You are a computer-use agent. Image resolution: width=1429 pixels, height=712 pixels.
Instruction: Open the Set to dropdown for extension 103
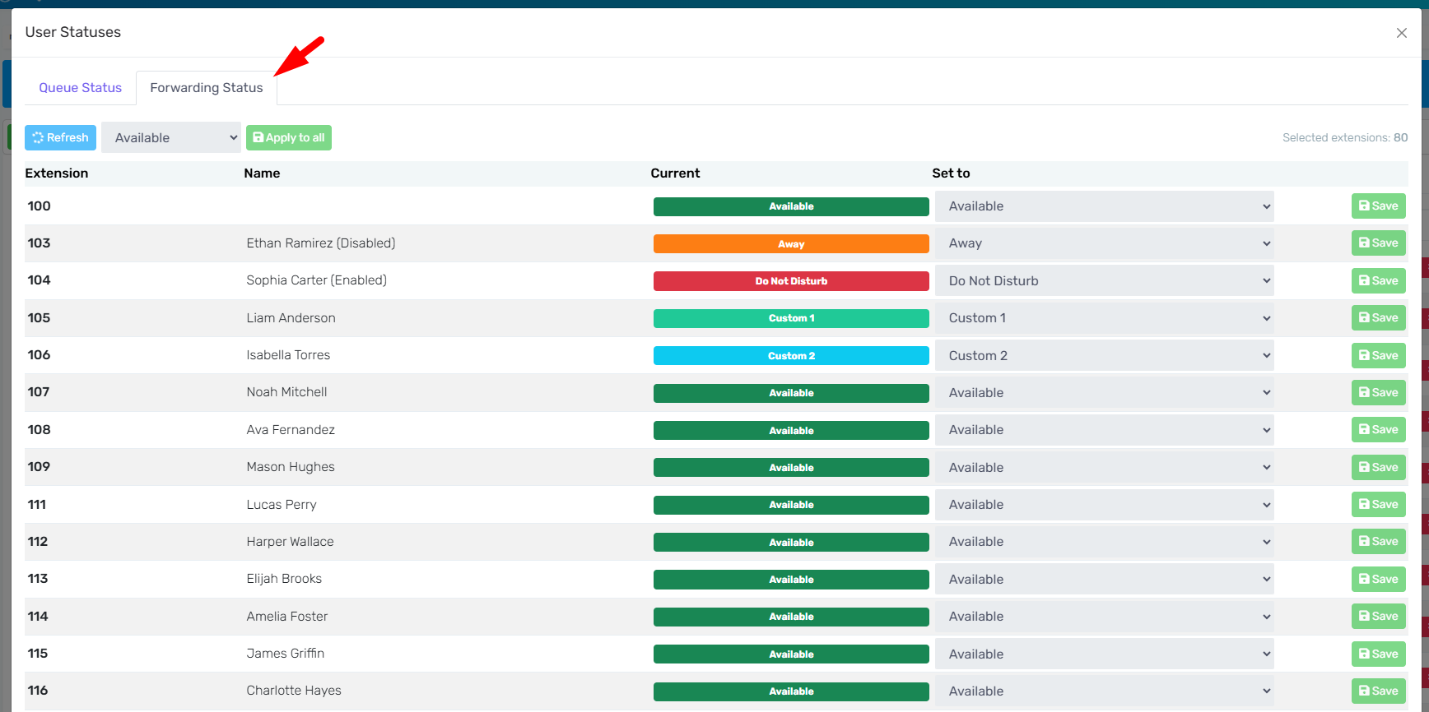[1103, 243]
